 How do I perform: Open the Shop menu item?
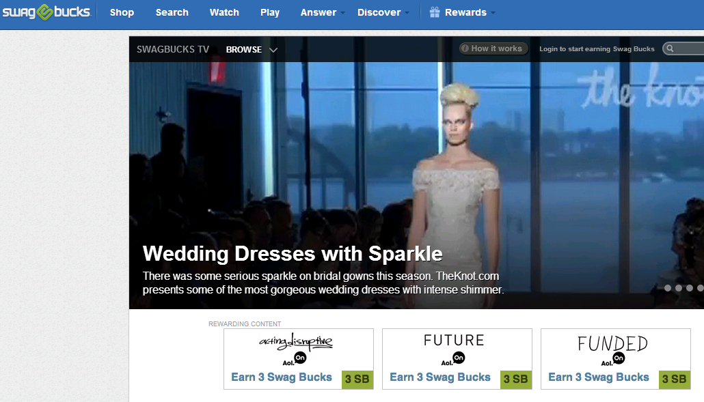122,12
